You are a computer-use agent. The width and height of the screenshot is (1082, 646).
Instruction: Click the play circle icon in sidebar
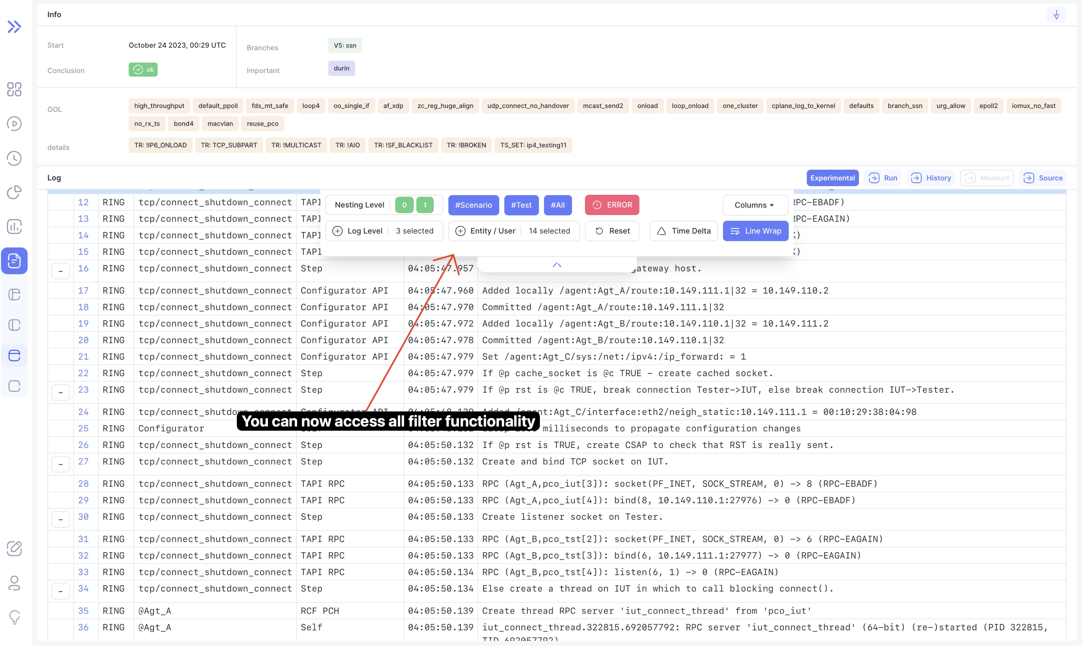click(x=14, y=124)
